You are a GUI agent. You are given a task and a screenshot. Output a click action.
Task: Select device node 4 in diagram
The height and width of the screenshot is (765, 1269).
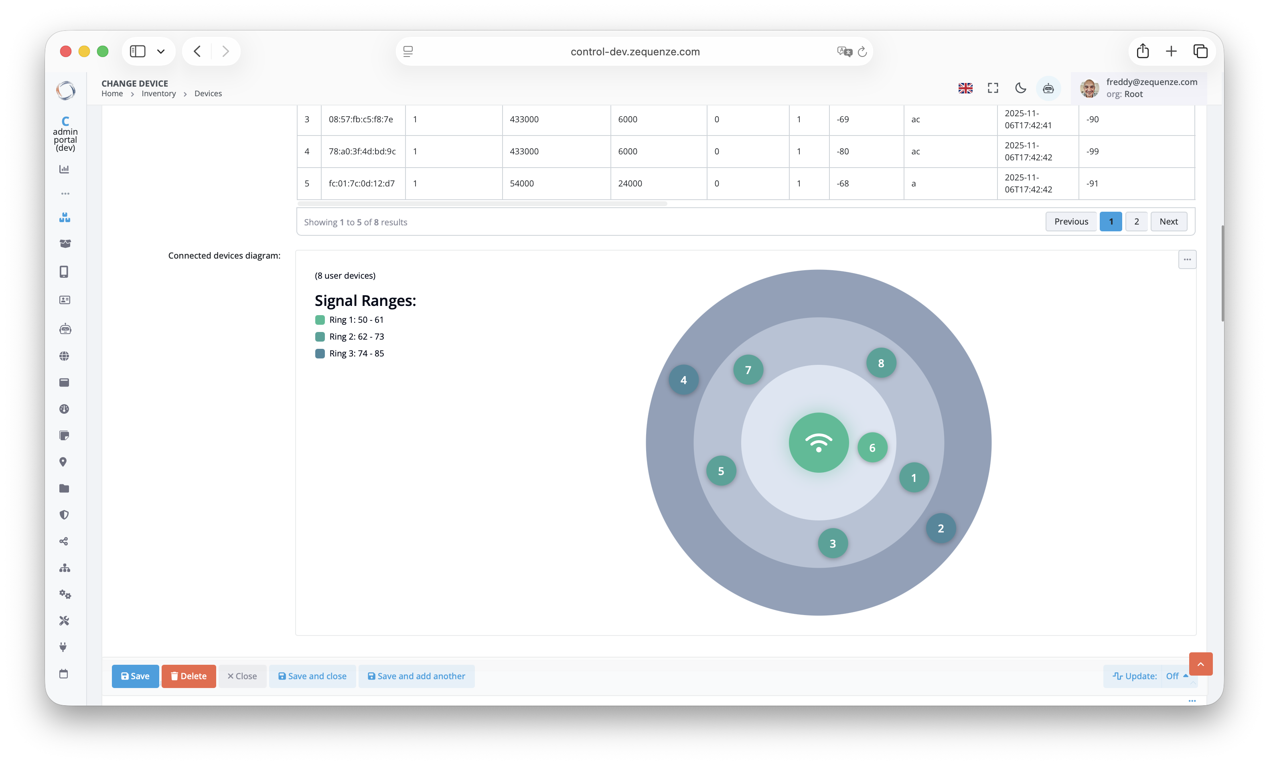point(683,380)
